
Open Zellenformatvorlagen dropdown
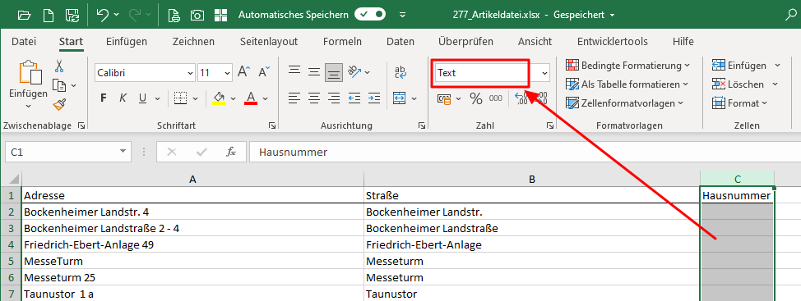pos(625,103)
